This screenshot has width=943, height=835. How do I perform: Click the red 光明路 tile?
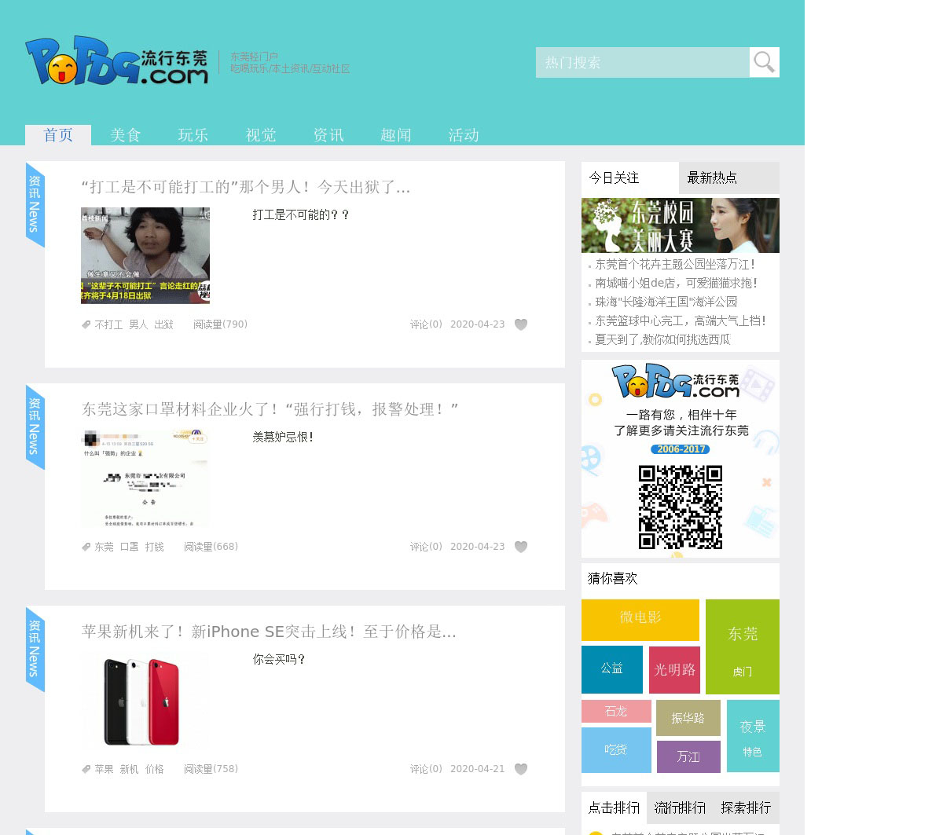coord(674,669)
